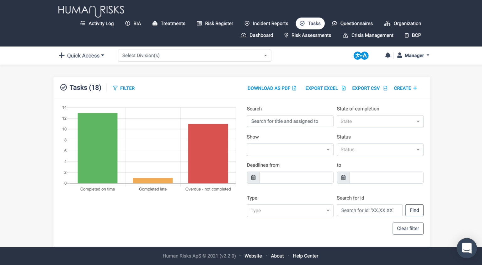Viewport: 482px width, 265px height.
Task: Expand the Select Division(s) dropdown
Action: pyautogui.click(x=194, y=55)
